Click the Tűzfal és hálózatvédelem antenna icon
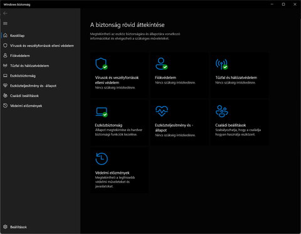Image resolution: width=301 pixels, height=234 pixels. pyautogui.click(x=221, y=64)
